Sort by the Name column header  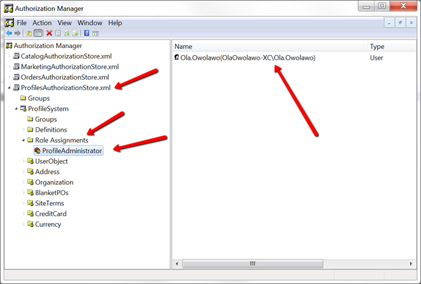(269, 47)
